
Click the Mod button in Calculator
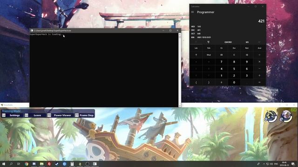click(x=209, y=55)
